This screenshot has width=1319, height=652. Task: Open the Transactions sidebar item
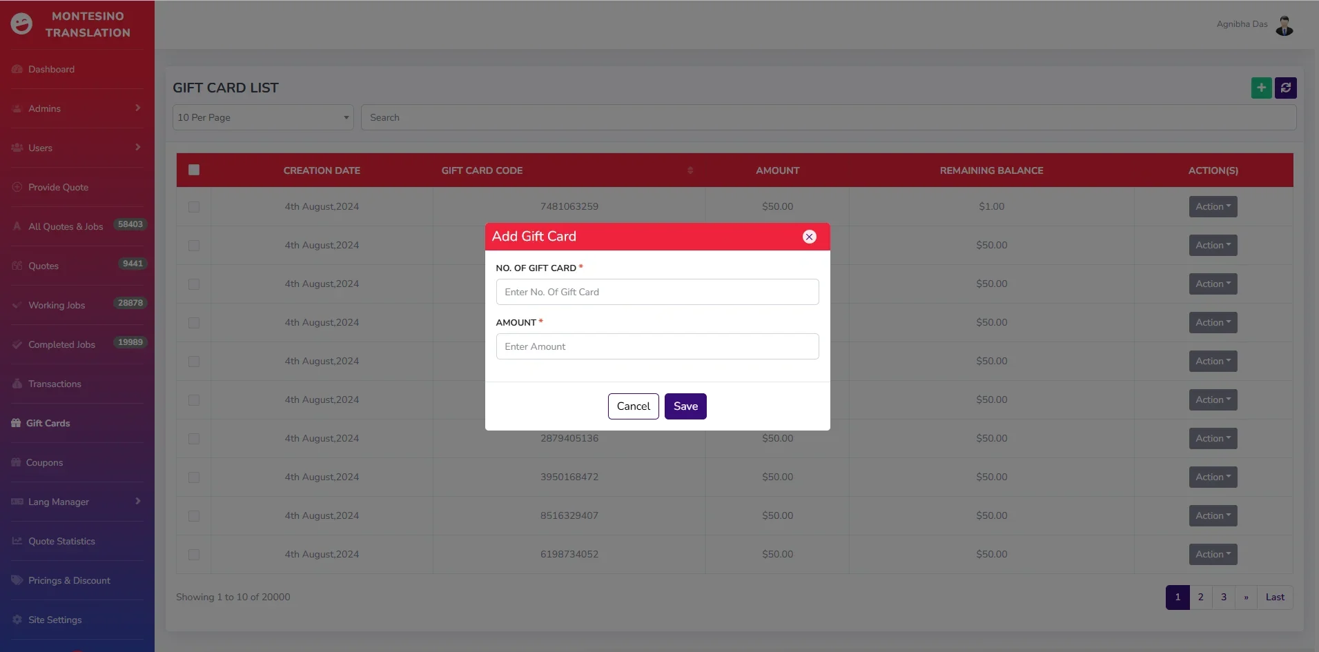pyautogui.click(x=55, y=384)
